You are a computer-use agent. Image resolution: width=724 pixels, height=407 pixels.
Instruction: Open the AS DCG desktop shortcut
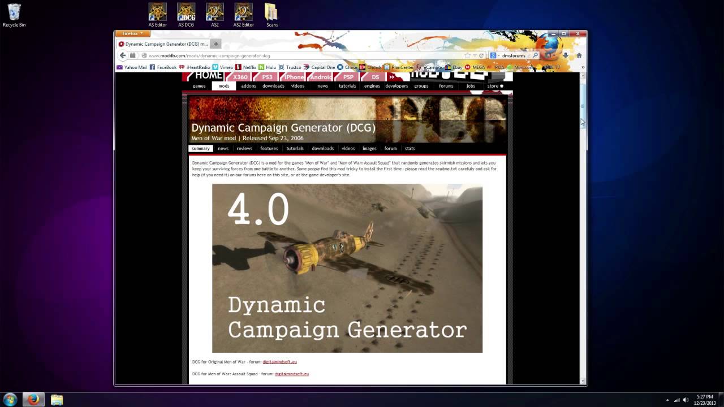point(186,15)
